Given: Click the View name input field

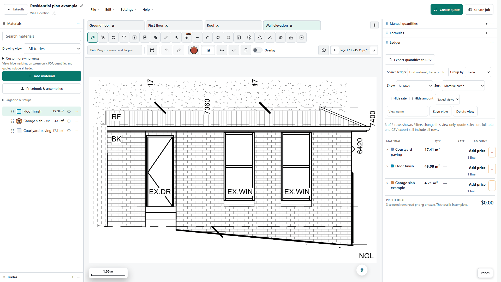Looking at the screenshot, I should tap(407, 111).
